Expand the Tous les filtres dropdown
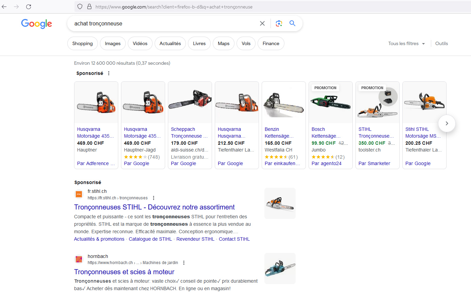The width and height of the screenshot is (471, 301). [407, 43]
